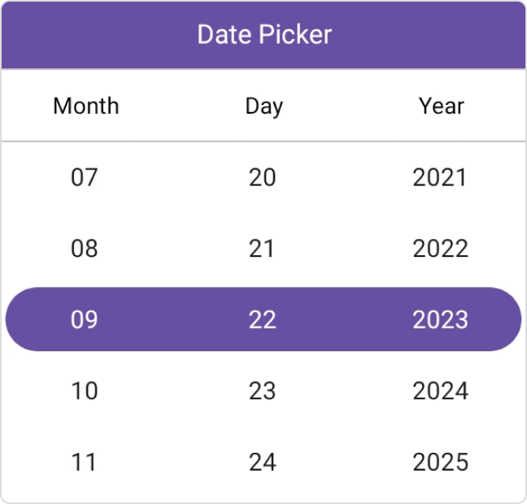The image size is (527, 504).
Task: Select year 2021 in Year column
Action: (x=440, y=177)
